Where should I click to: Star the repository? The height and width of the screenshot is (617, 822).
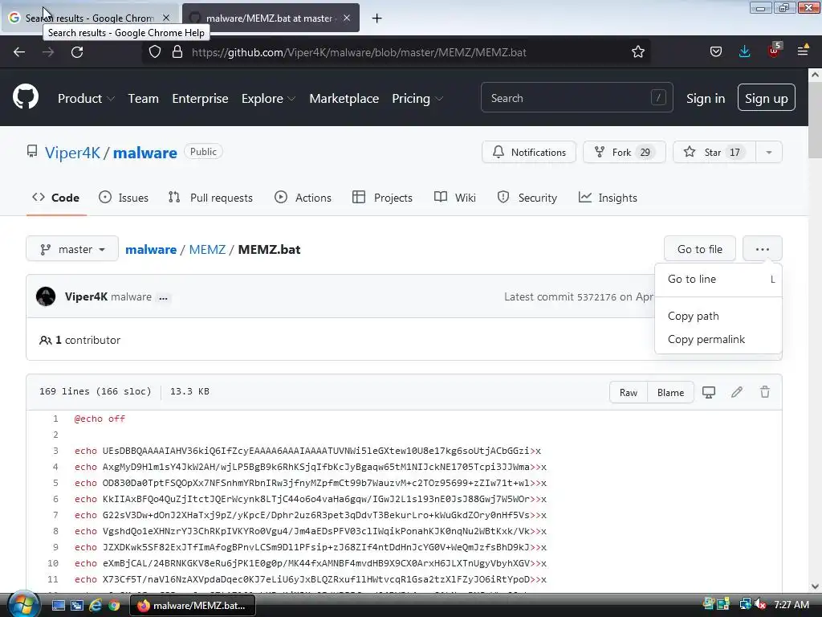pyautogui.click(x=714, y=152)
